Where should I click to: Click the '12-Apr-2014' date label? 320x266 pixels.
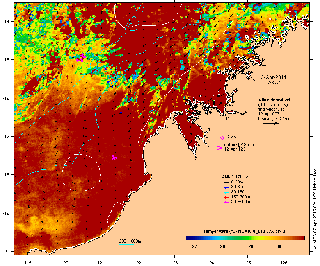(x=272, y=77)
